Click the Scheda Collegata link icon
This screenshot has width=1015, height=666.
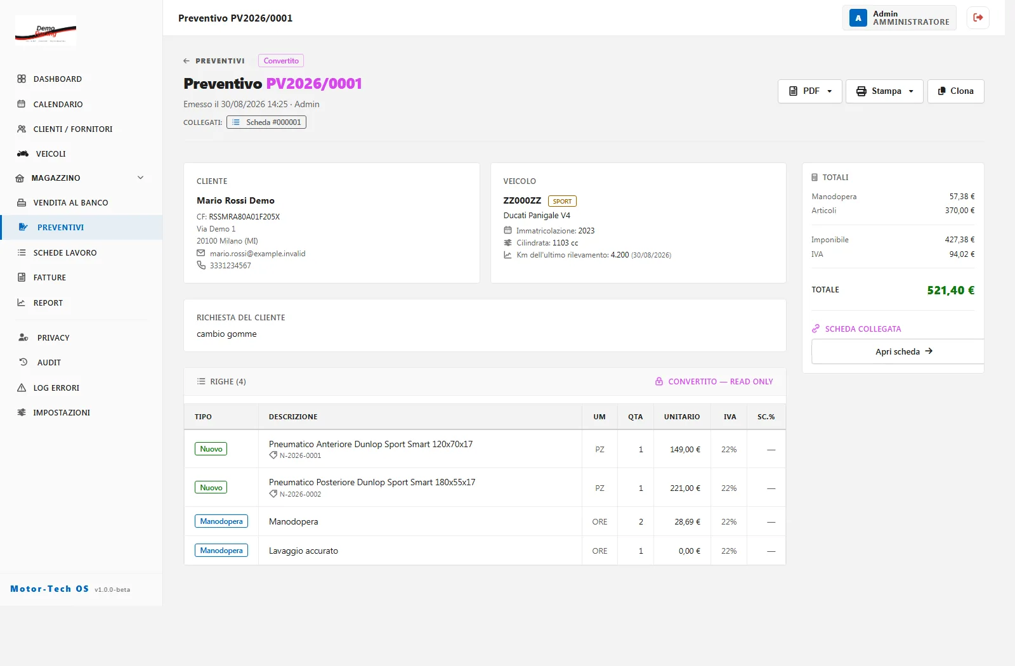[x=816, y=329]
